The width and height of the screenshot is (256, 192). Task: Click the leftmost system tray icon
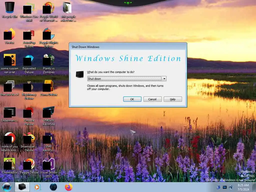tap(218, 187)
